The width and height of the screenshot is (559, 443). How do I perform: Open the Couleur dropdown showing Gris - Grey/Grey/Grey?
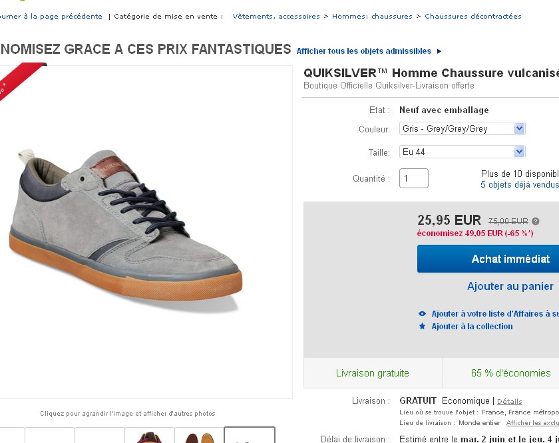point(463,129)
